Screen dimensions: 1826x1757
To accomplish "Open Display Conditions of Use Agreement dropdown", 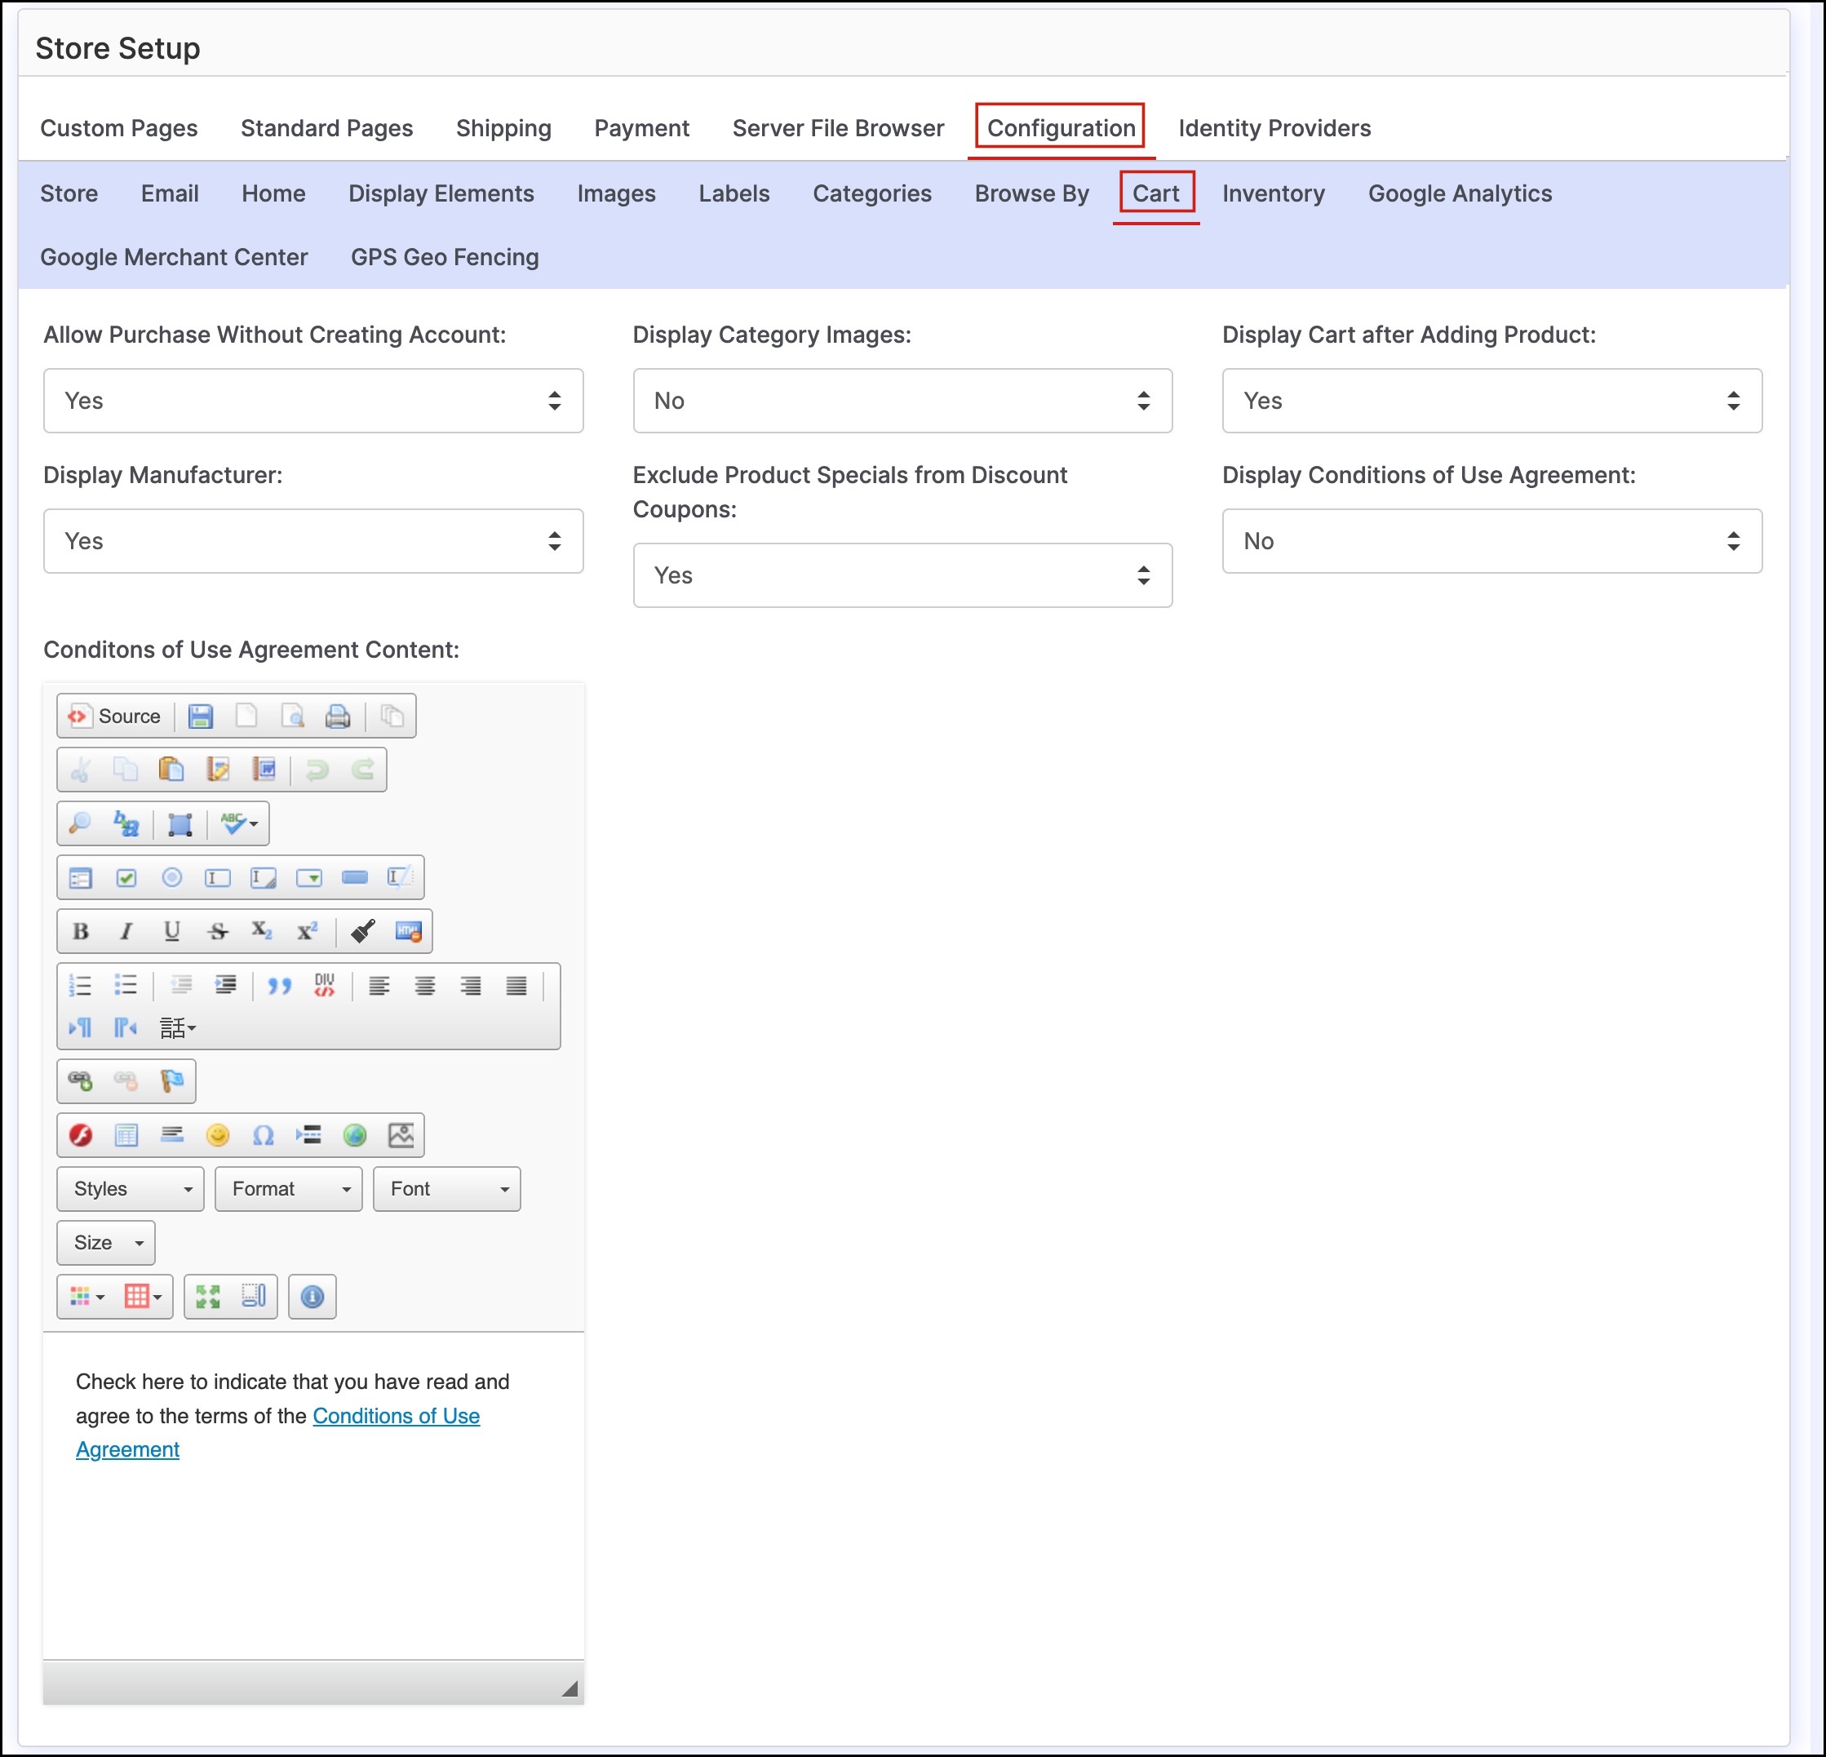I will coord(1491,541).
